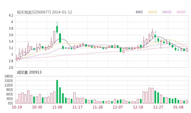Click the 3.6 price axis label

click(x=11, y=35)
